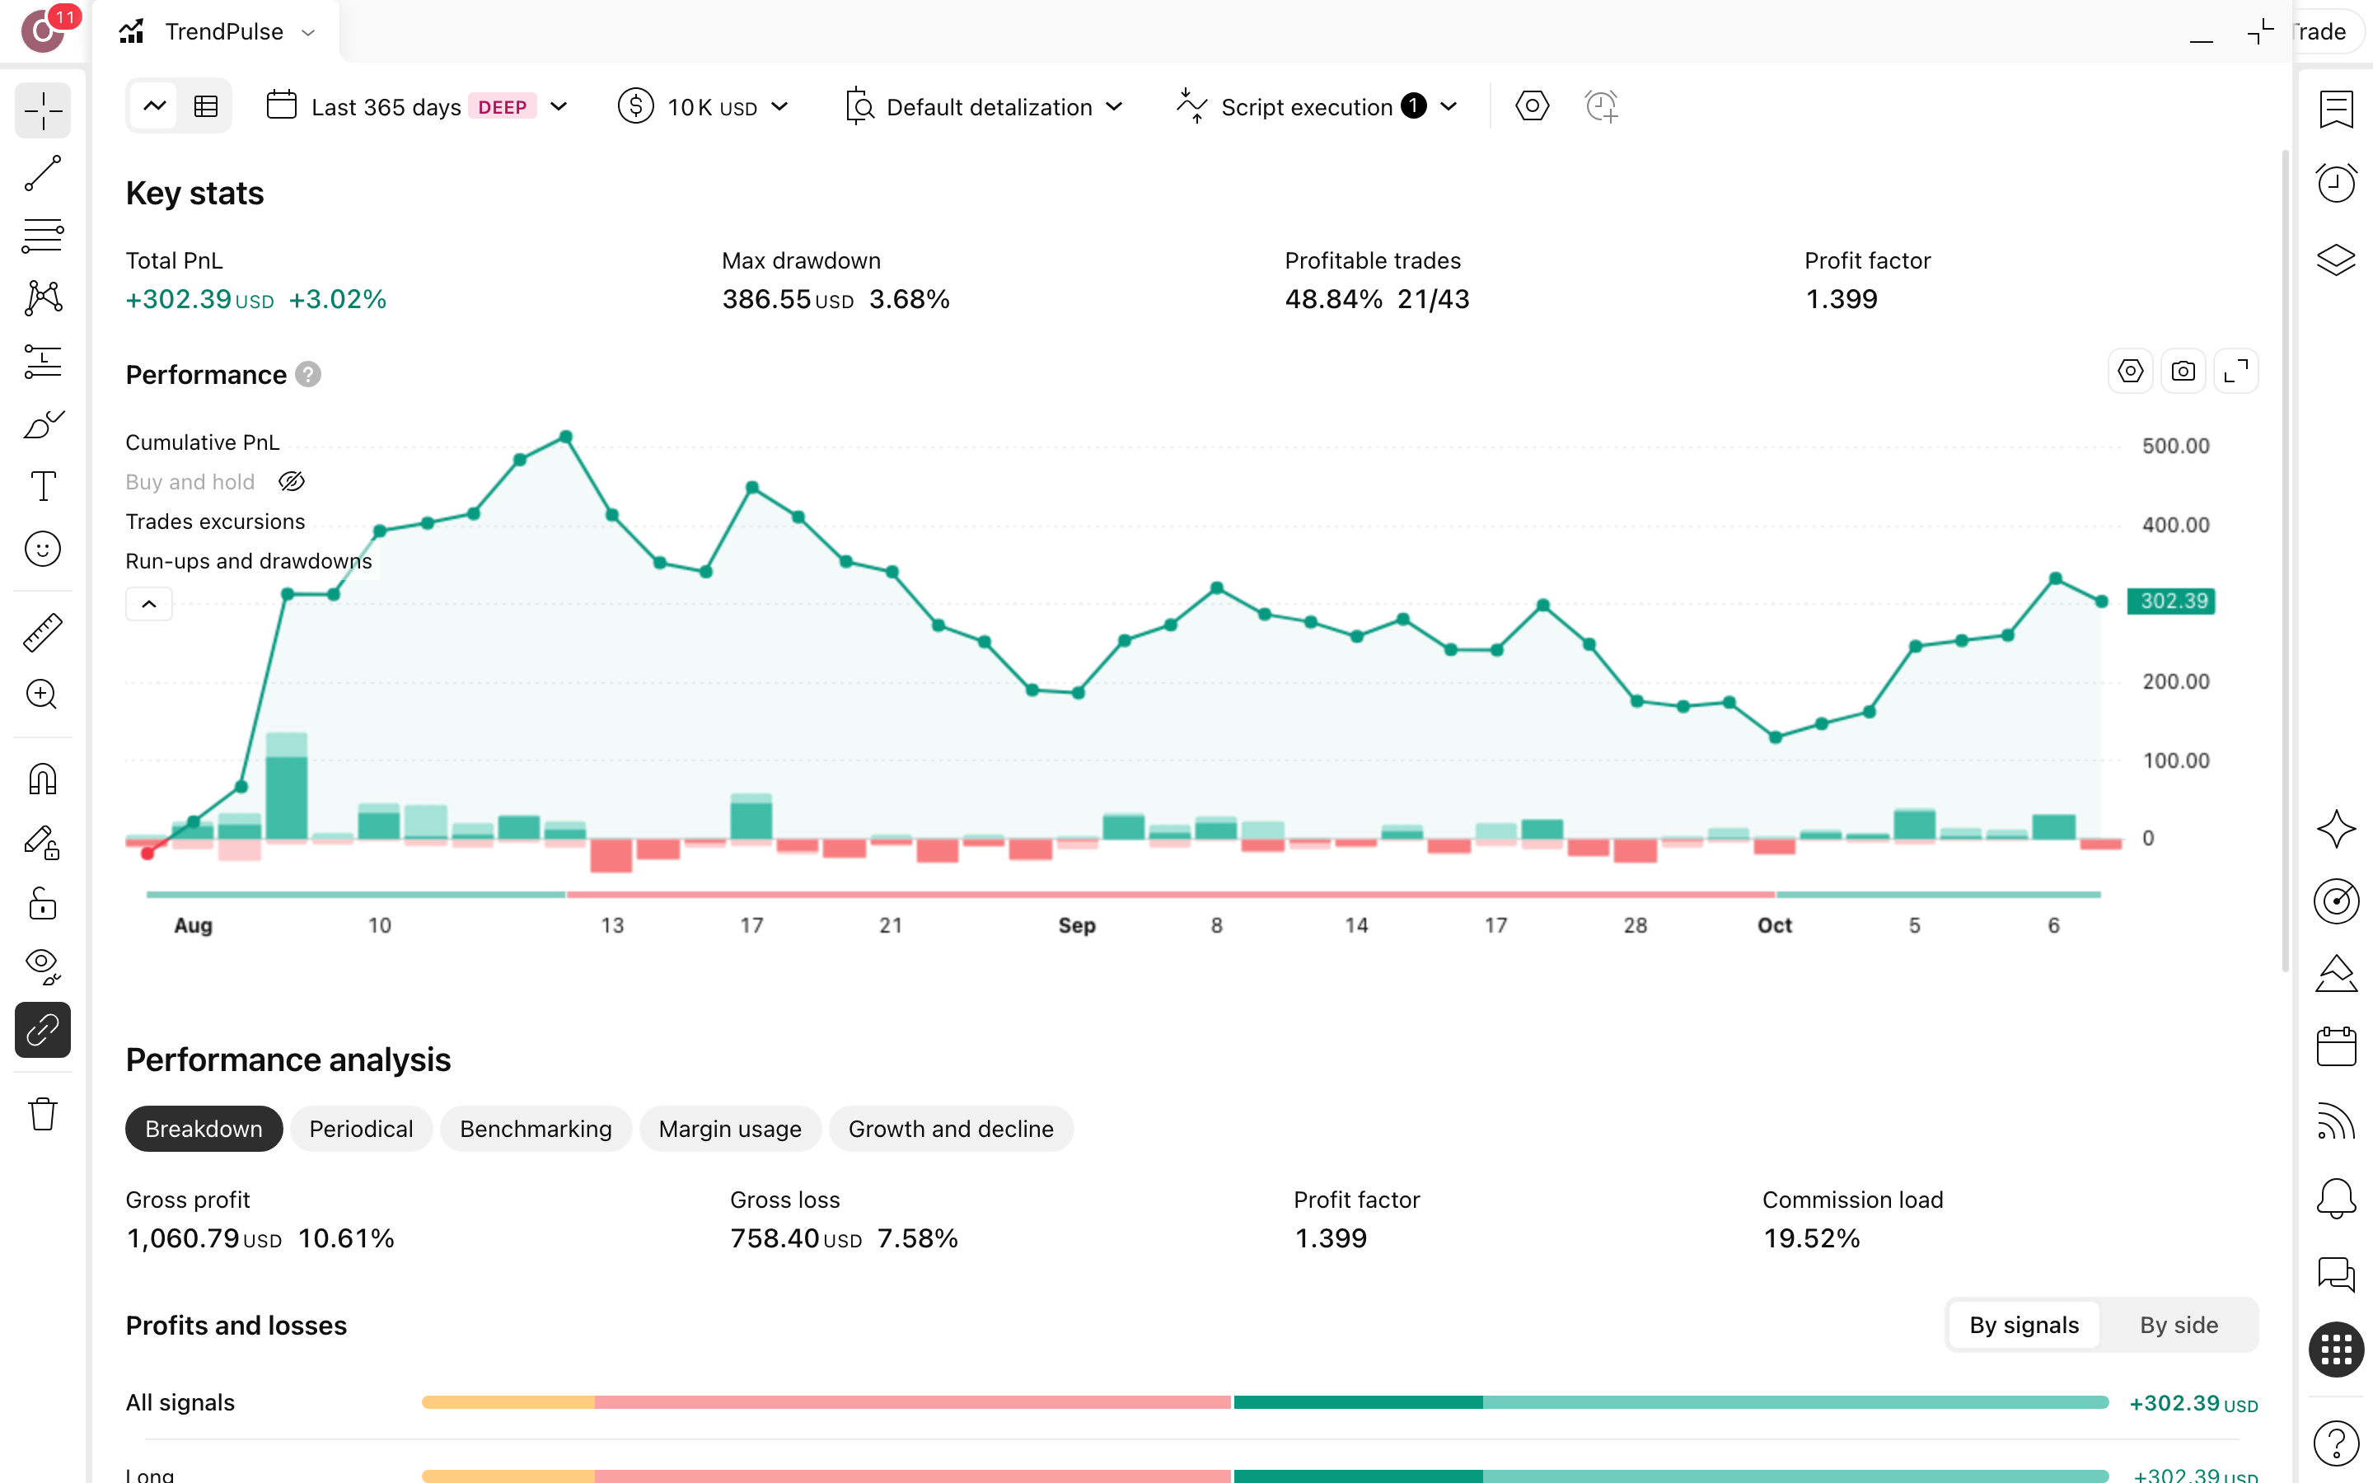Expand Performance chart to fullscreen

click(2235, 372)
